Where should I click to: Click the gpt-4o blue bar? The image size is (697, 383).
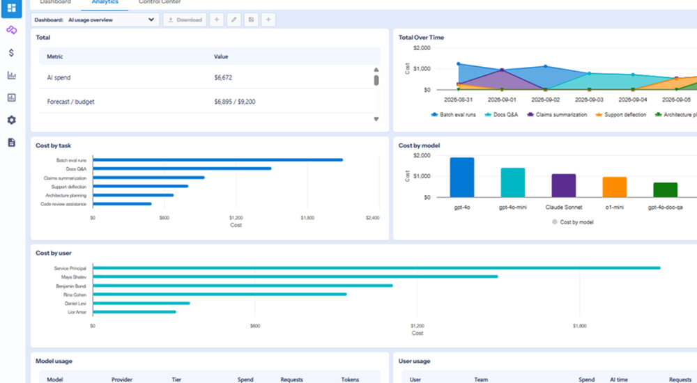pyautogui.click(x=462, y=178)
